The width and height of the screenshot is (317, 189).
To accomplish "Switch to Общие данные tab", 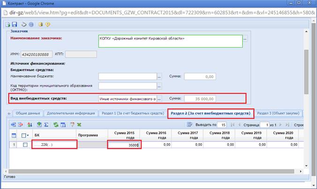I will 28,113.
